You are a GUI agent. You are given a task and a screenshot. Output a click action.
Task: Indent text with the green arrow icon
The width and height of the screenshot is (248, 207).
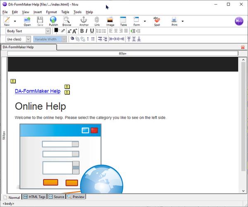click(x=133, y=31)
